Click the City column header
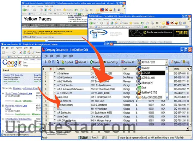The image size is (194, 141). [129, 69]
